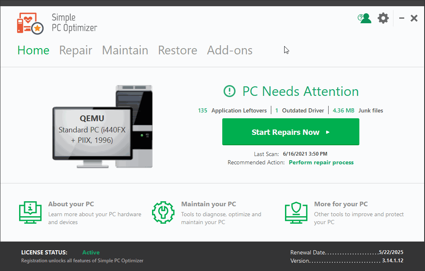Open the Maintain your PC heading link

tap(209, 204)
